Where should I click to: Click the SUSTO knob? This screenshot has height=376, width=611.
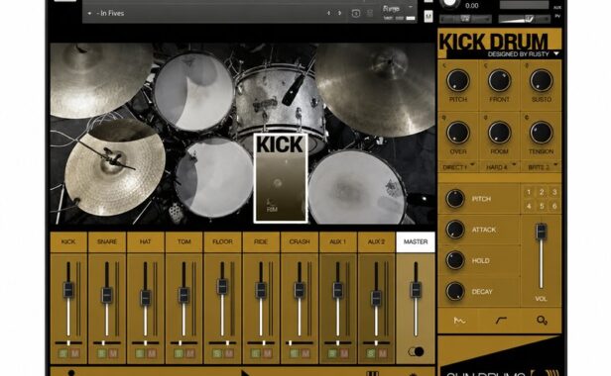point(542,80)
